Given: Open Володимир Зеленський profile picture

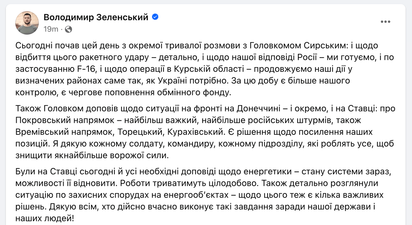Looking at the screenshot, I should 27,23.
